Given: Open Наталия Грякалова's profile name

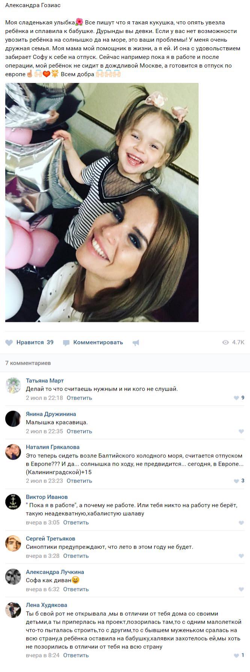Looking at the screenshot, I should tap(53, 447).
